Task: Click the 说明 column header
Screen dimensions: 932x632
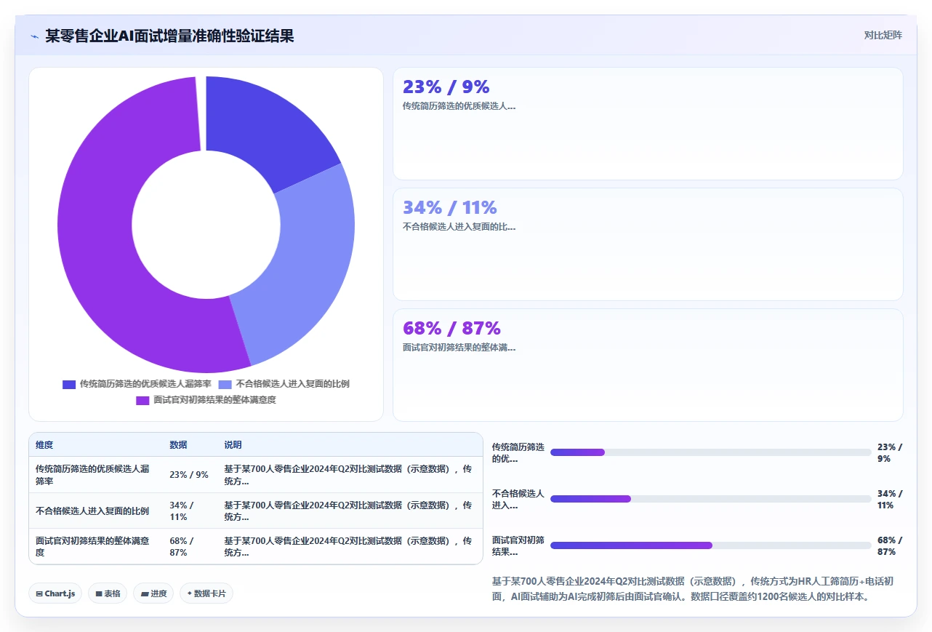Action: coord(233,445)
